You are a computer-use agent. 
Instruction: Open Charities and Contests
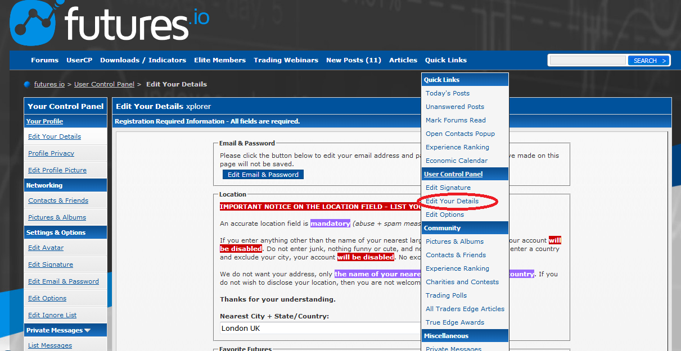pos(462,282)
